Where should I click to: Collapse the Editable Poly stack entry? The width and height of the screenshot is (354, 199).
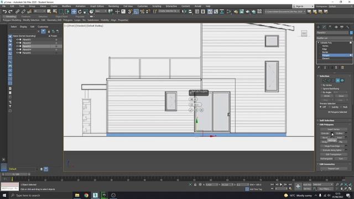click(x=319, y=43)
